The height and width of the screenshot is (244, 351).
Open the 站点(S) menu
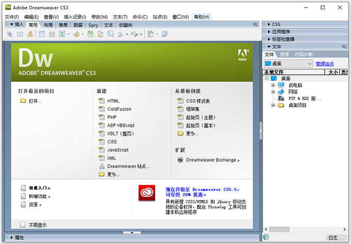[x=160, y=17]
